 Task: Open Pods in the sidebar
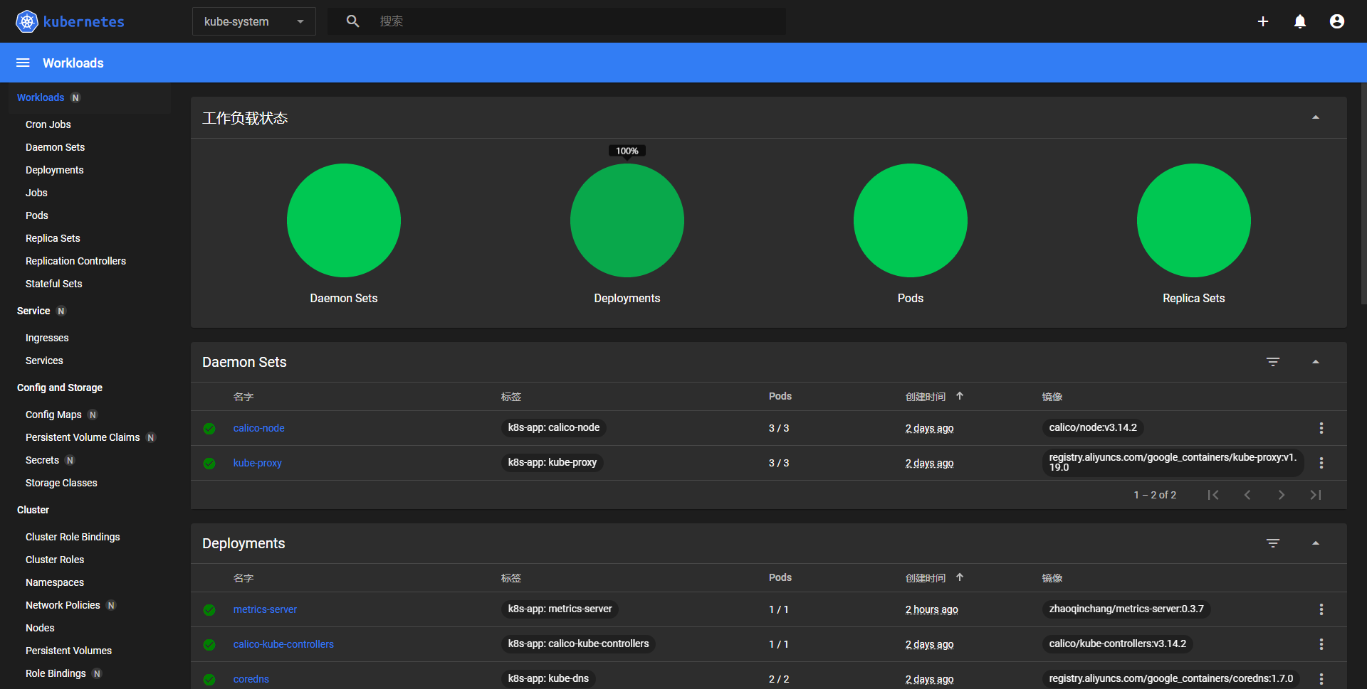(37, 215)
